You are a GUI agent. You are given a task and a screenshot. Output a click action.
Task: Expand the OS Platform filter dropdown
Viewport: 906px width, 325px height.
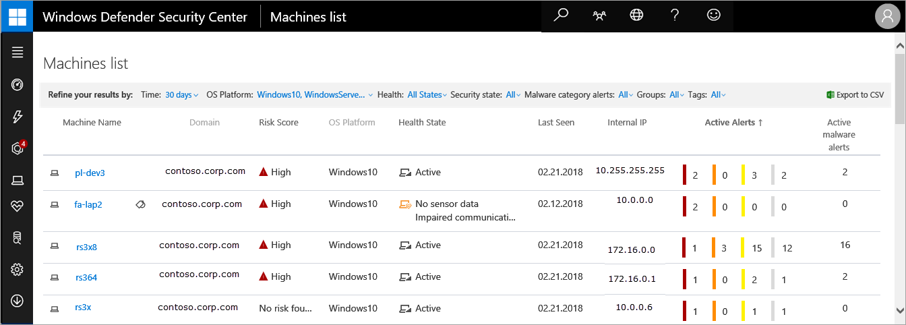tap(314, 95)
